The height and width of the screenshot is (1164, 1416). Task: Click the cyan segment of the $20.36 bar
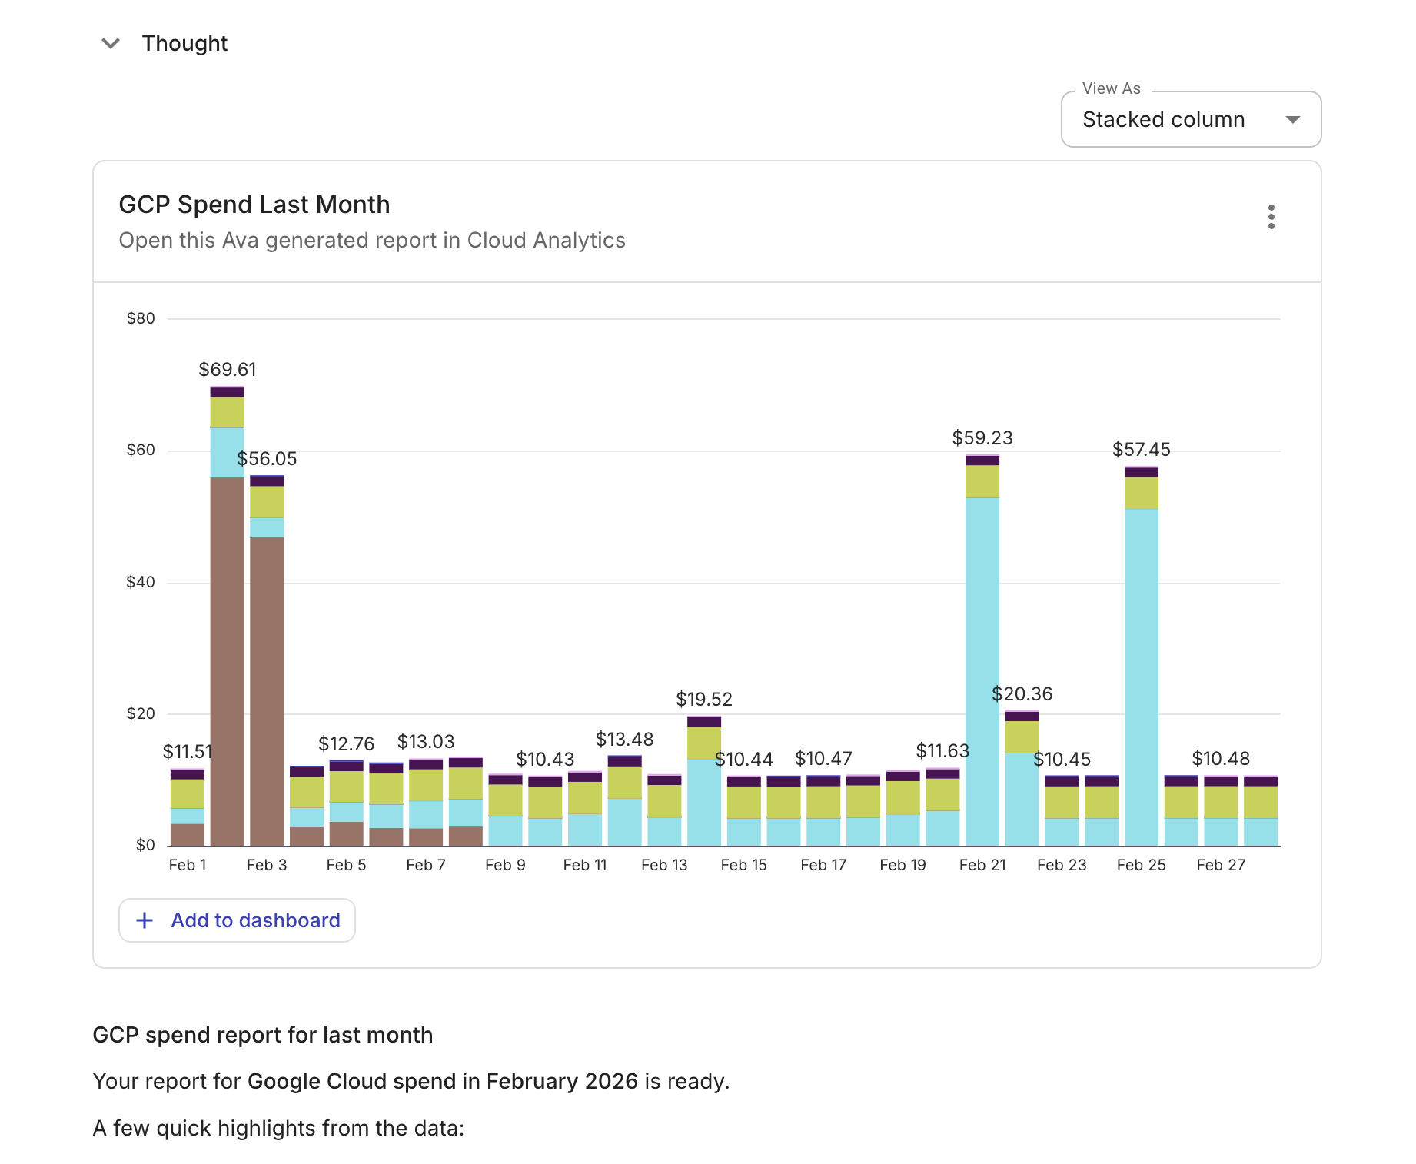point(1022,799)
